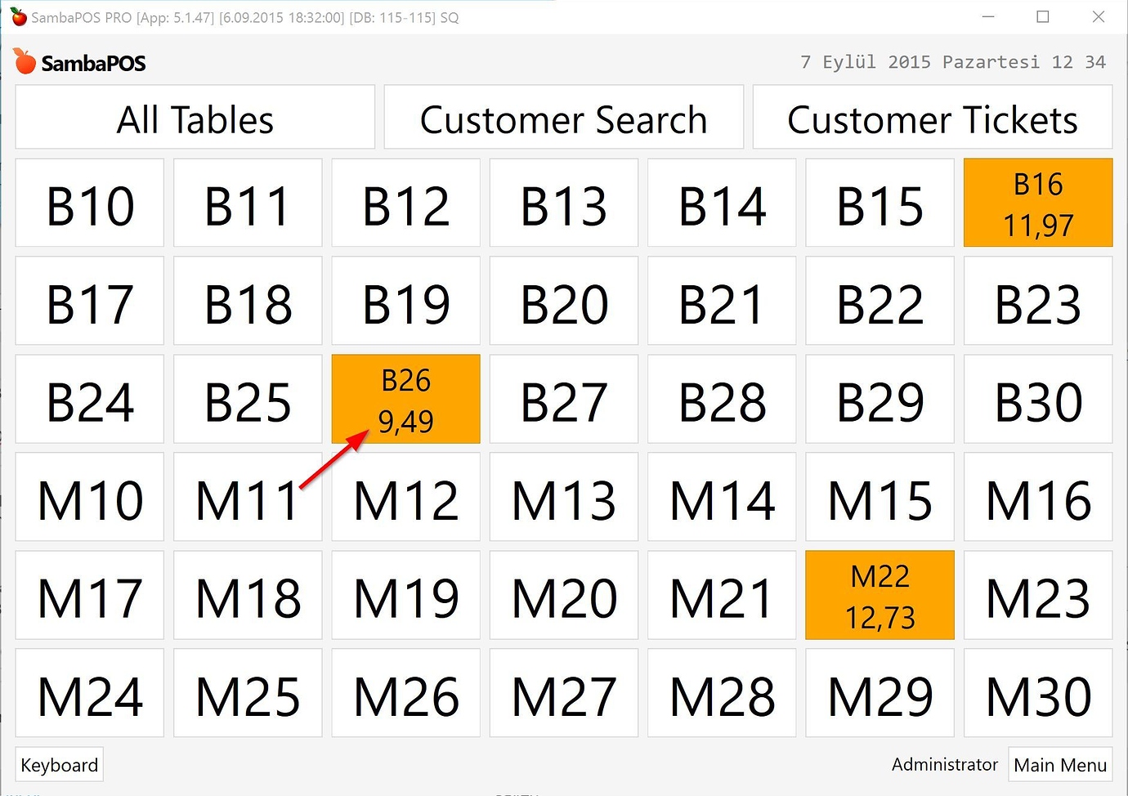Select table B10
1128x796 pixels.
[x=89, y=203]
